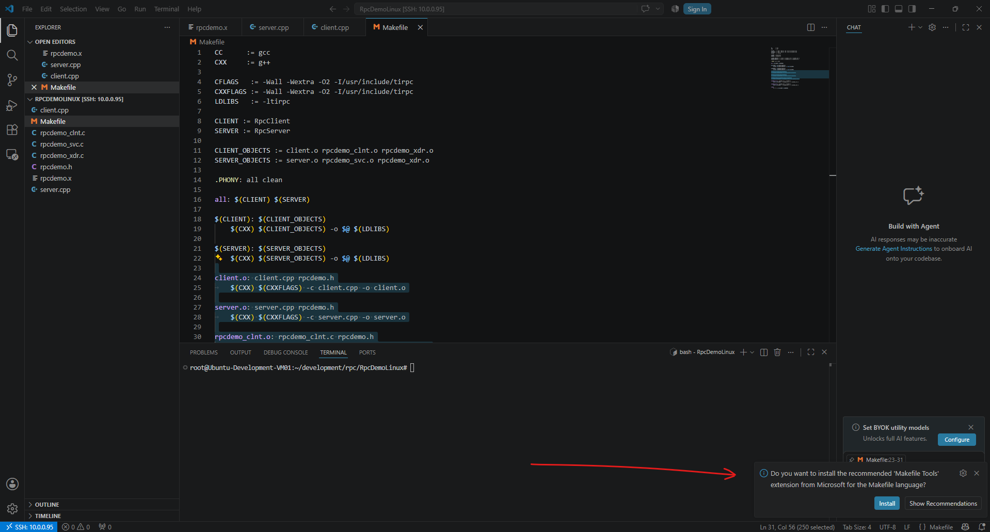Open notification settings gear for Makefile Tools
990x532 pixels.
pyautogui.click(x=963, y=473)
